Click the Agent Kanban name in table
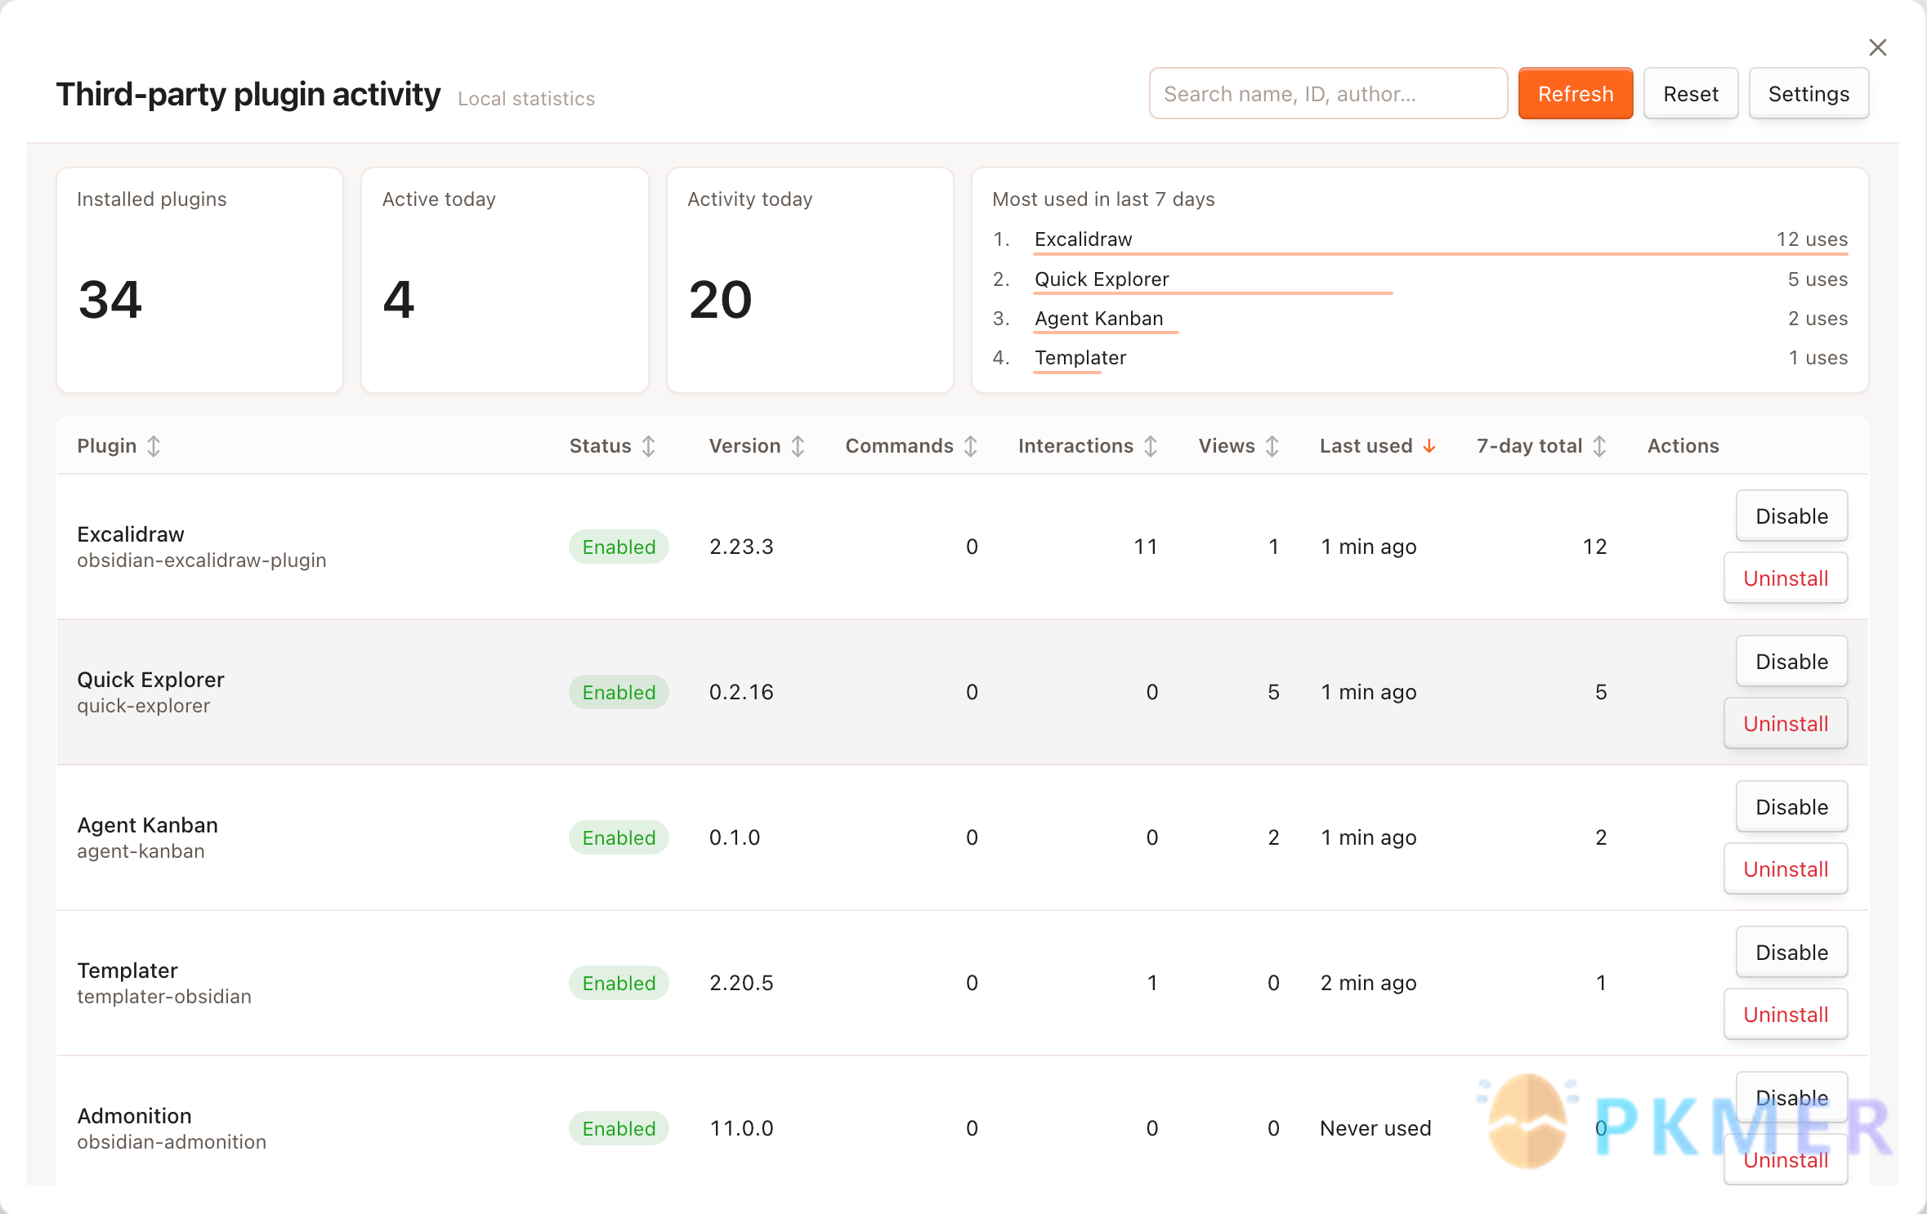The image size is (1927, 1214). [147, 825]
